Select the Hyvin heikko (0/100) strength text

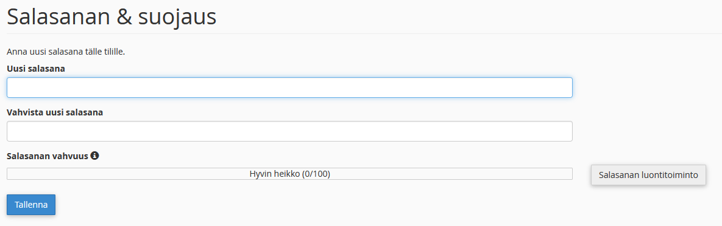click(289, 174)
